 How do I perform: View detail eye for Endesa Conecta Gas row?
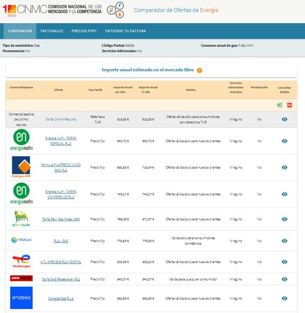click(285, 298)
